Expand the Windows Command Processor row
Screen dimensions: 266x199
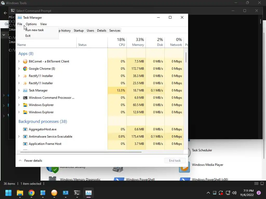click(19, 98)
